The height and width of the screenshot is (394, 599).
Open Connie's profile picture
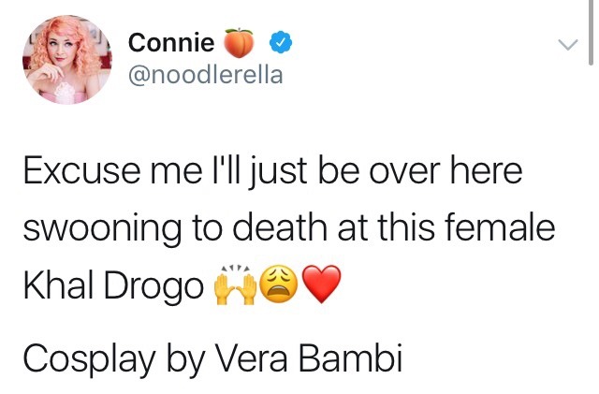click(64, 63)
